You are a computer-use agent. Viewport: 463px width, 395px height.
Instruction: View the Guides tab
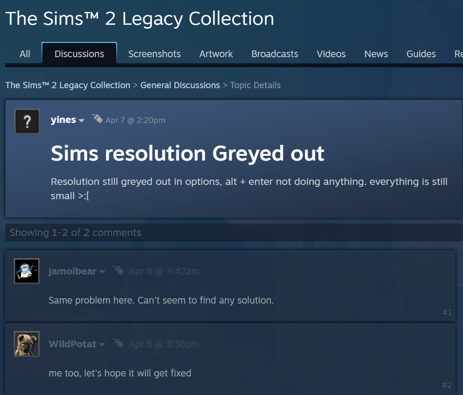click(x=421, y=54)
